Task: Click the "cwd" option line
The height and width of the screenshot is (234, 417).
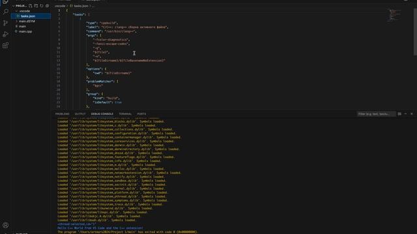Action: point(112,73)
